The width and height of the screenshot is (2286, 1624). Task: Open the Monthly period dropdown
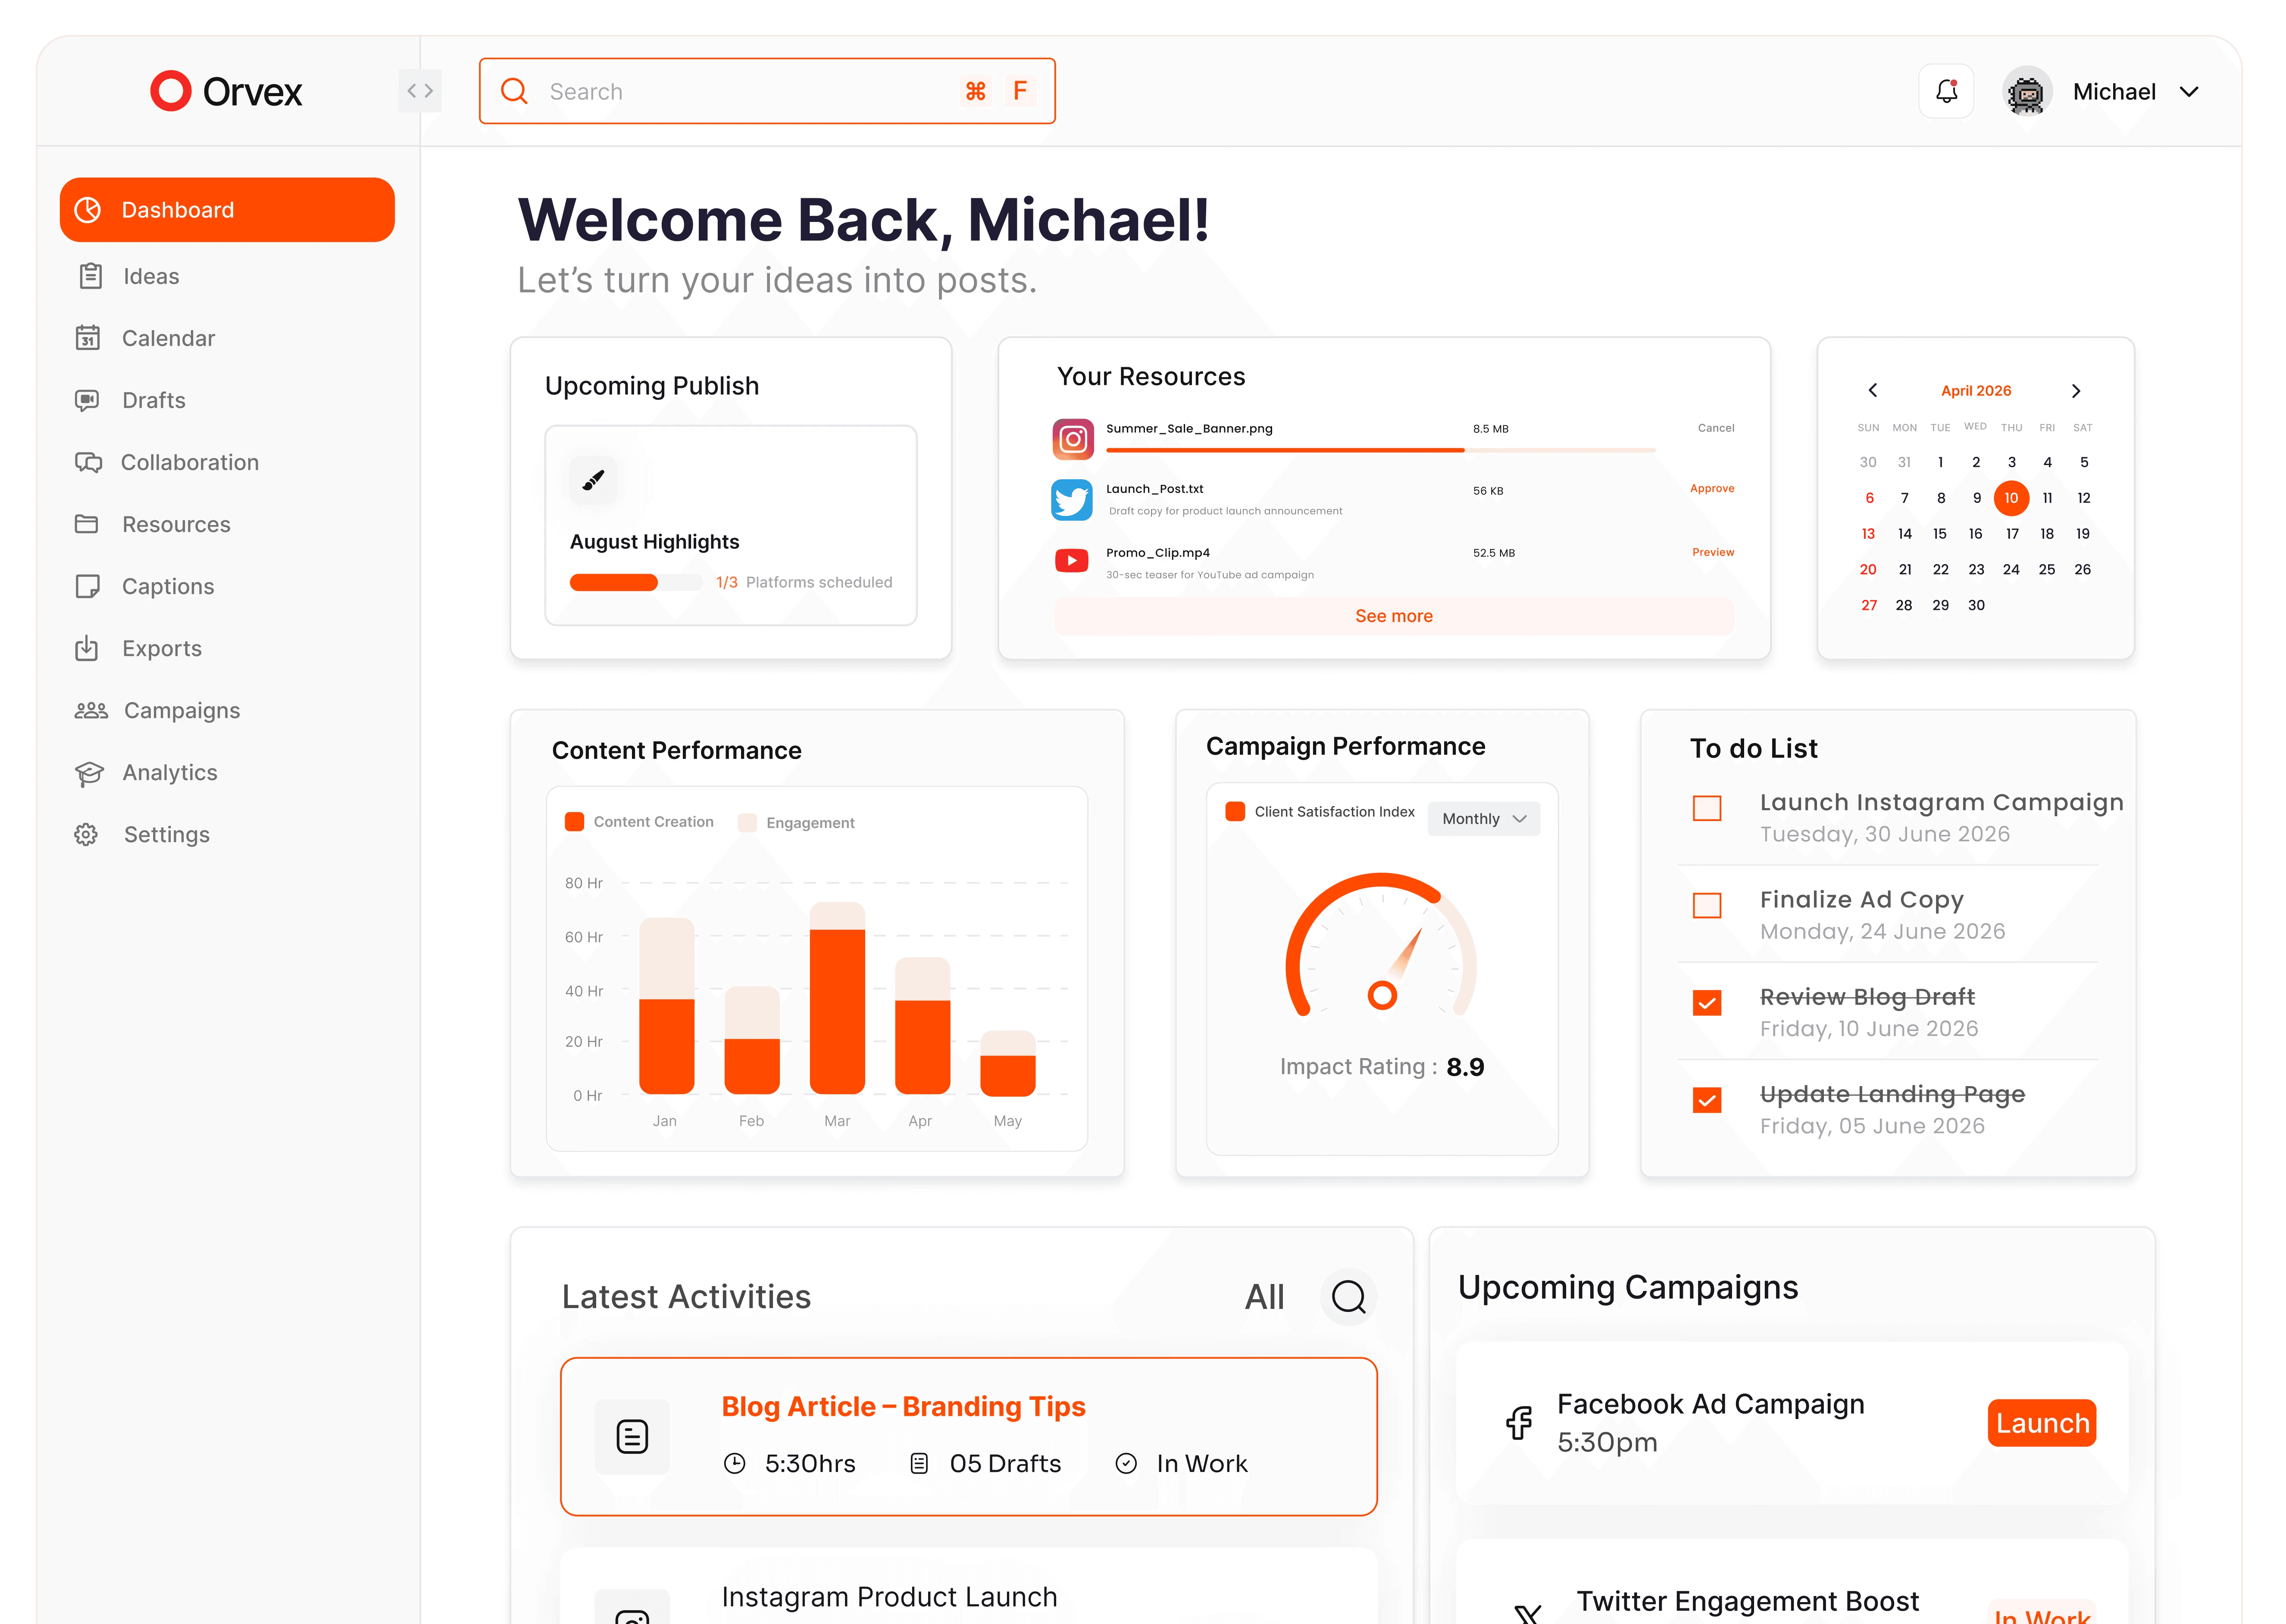tap(1484, 819)
